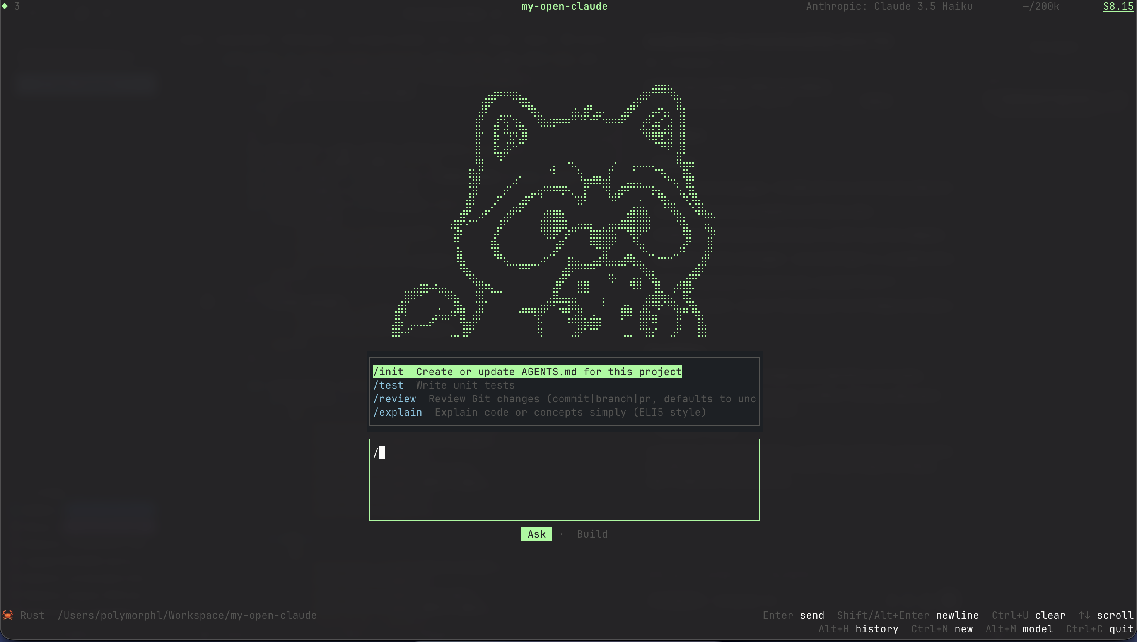The image size is (1137, 642).
Task: Switch to Build mode
Action: click(592, 534)
